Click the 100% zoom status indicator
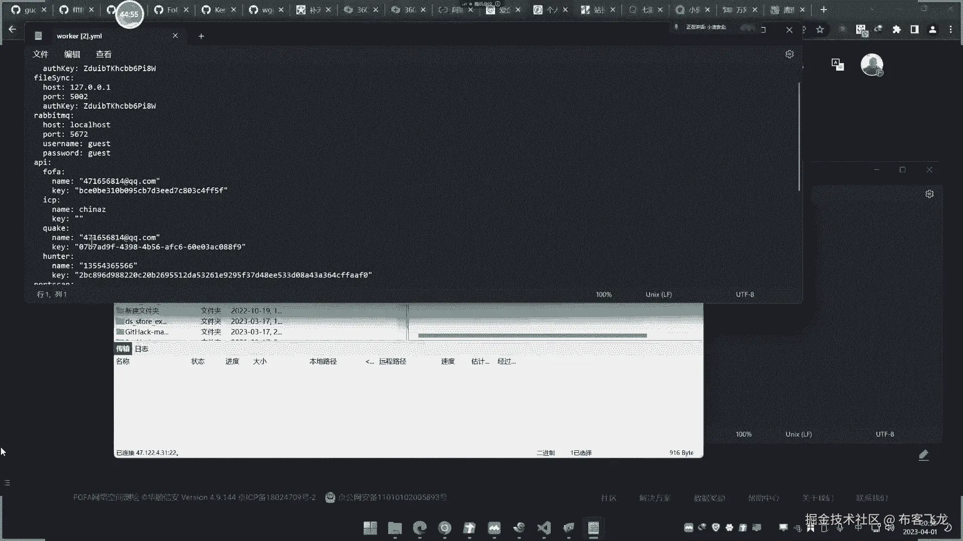Image resolution: width=963 pixels, height=541 pixels. (x=603, y=295)
